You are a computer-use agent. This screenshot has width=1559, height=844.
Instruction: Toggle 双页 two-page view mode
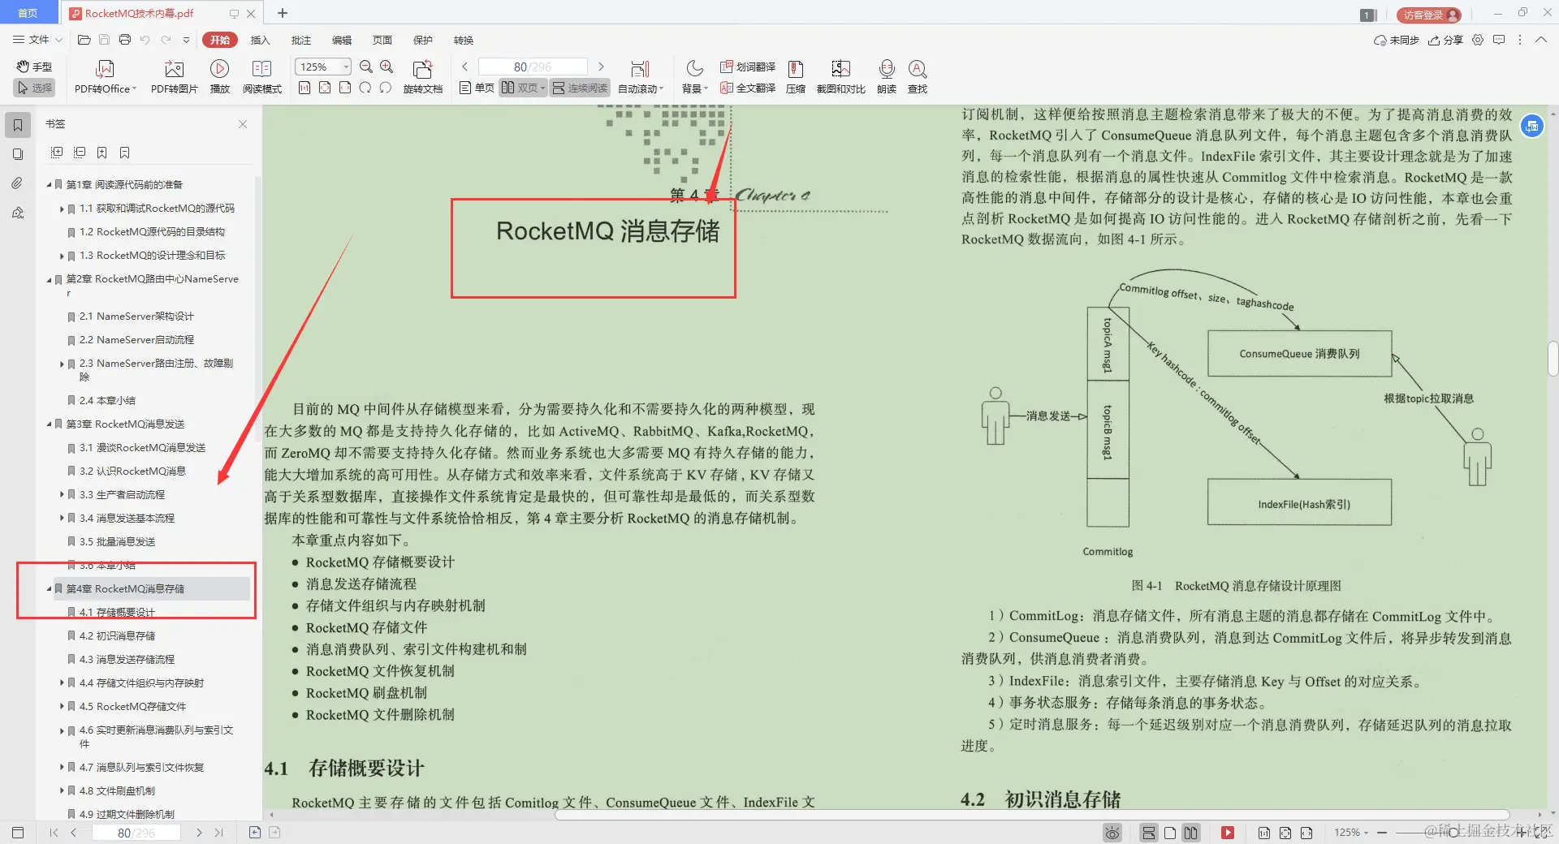click(522, 88)
